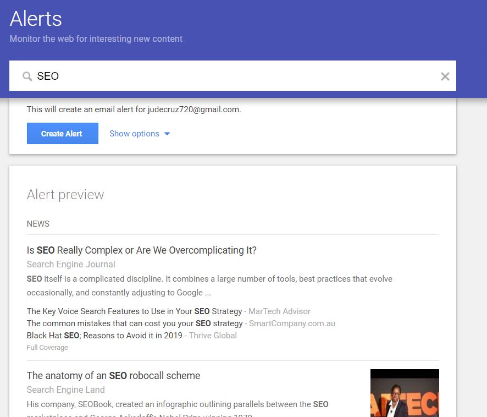Click the arrow beside Show options
The width and height of the screenshot is (487, 417).
[x=167, y=134]
